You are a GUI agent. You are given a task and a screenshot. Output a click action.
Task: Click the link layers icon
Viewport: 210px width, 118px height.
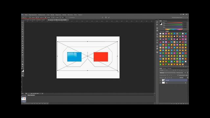172,104
